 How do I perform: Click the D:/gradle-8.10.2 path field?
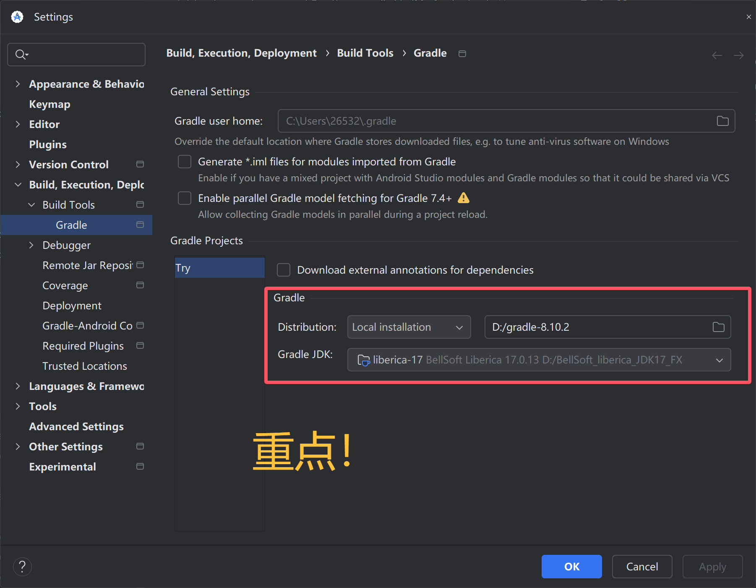607,327
